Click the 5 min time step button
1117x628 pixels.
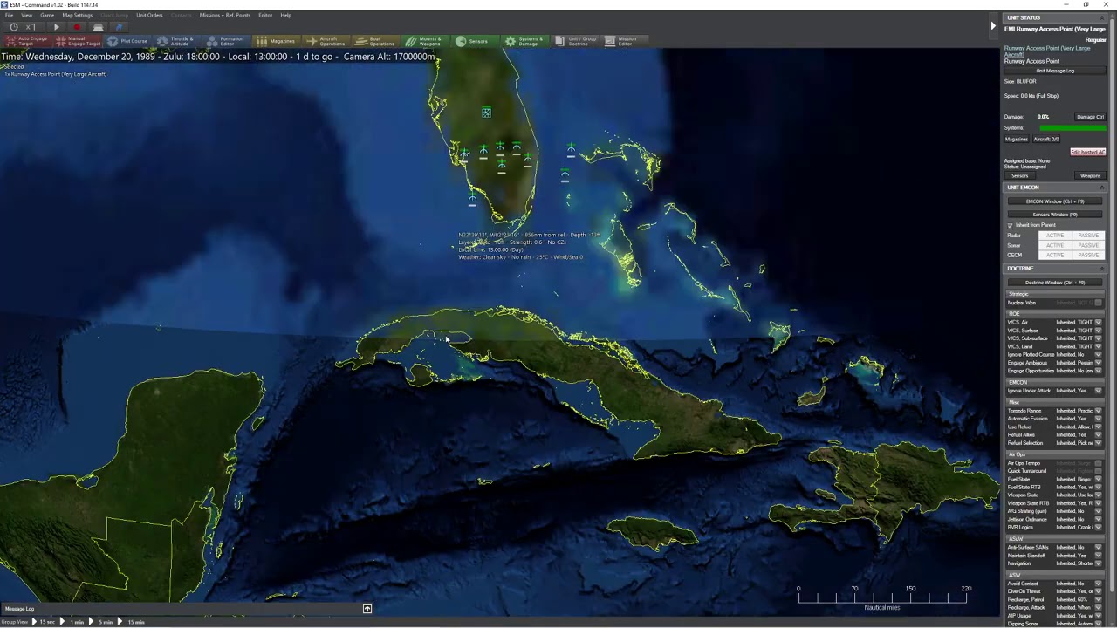point(101,622)
